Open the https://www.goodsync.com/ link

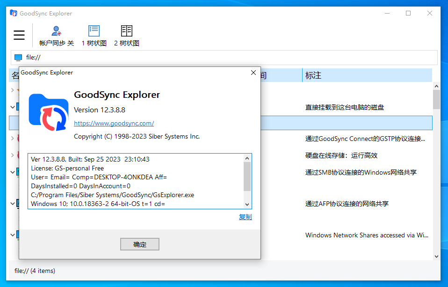pos(114,124)
